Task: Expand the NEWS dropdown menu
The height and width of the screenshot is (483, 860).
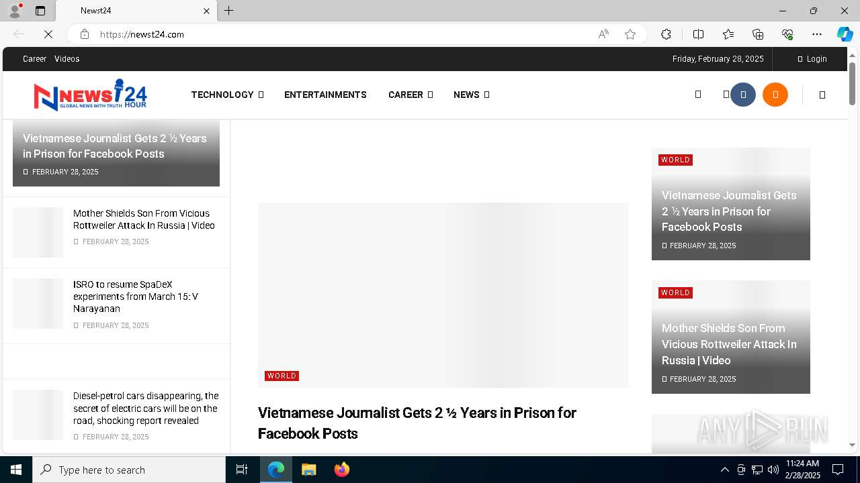Action: point(472,95)
